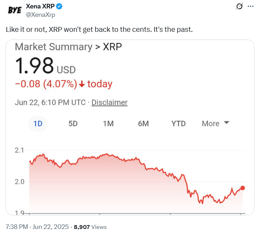Click the 7:38 PM Jun 22, 2025 timestamp

(38, 227)
